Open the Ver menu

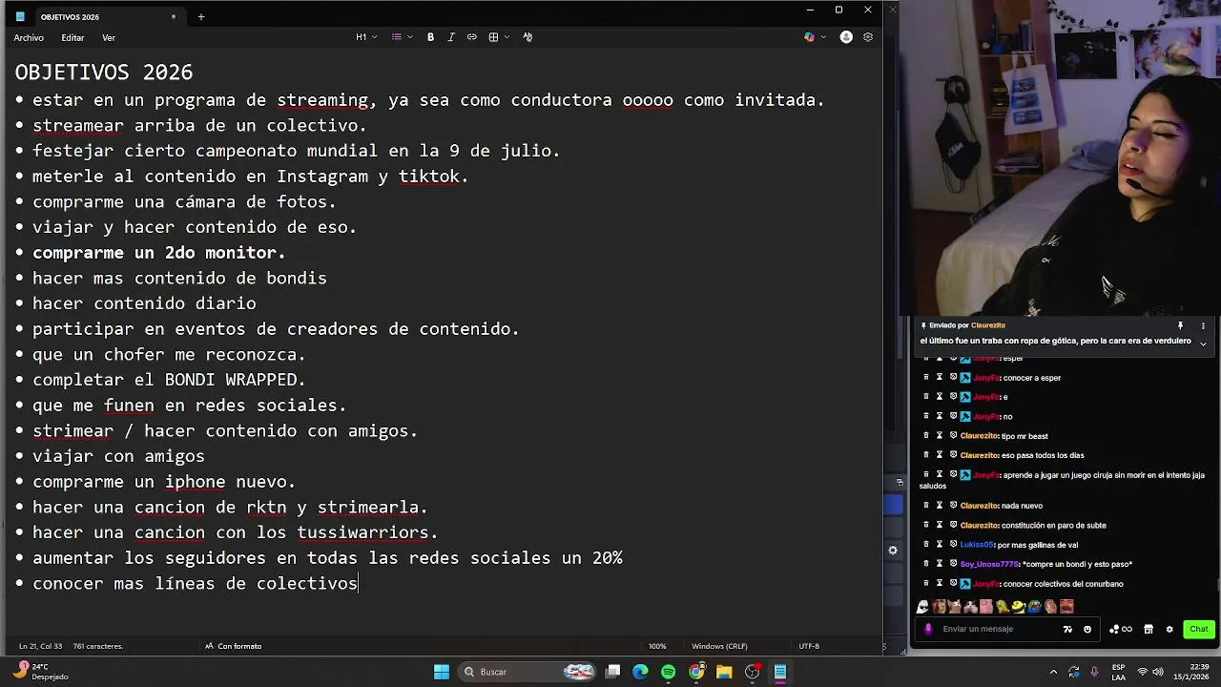(109, 37)
